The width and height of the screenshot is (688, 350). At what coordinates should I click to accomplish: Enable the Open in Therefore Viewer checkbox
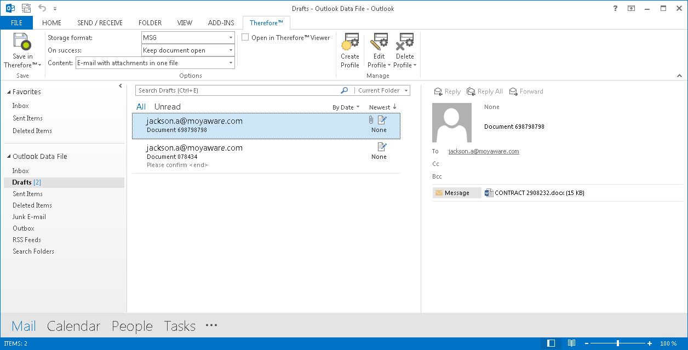click(245, 37)
